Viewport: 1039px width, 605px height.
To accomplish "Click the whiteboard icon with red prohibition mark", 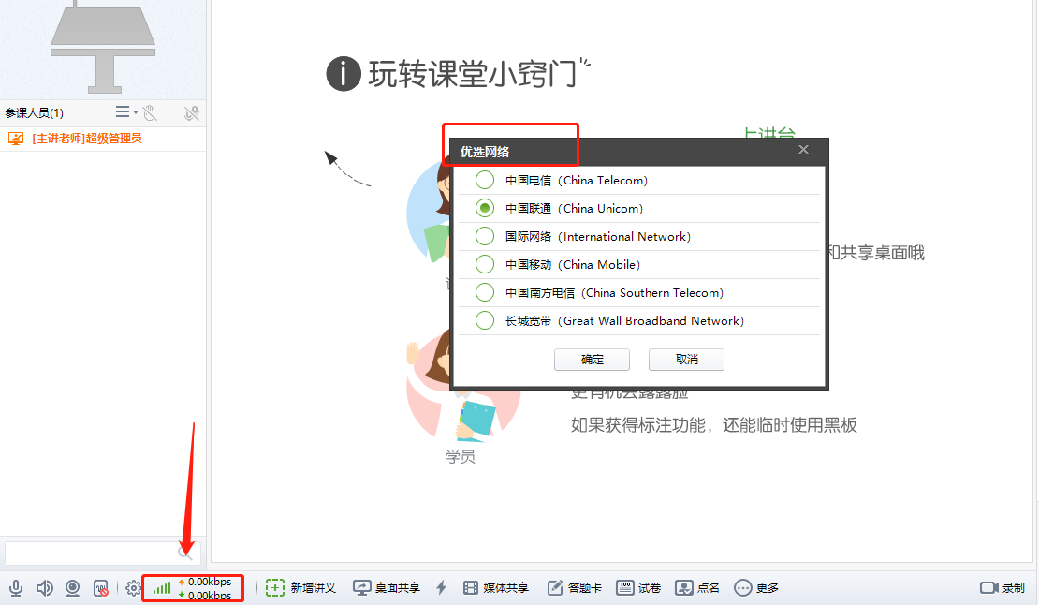I will [x=101, y=588].
